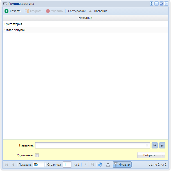Expand the dropdown arrow next to Выбрать
Screen dimensions: 171x171
163,155
